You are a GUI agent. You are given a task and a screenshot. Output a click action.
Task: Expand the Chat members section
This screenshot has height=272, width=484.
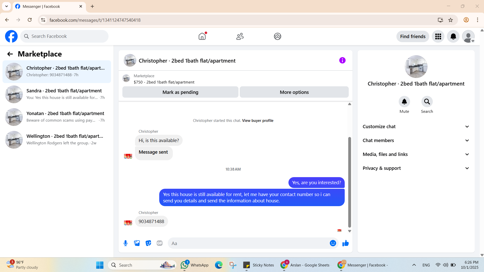click(x=416, y=141)
